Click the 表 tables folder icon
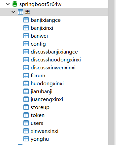This screenshot has width=130, height=145. (20, 12)
